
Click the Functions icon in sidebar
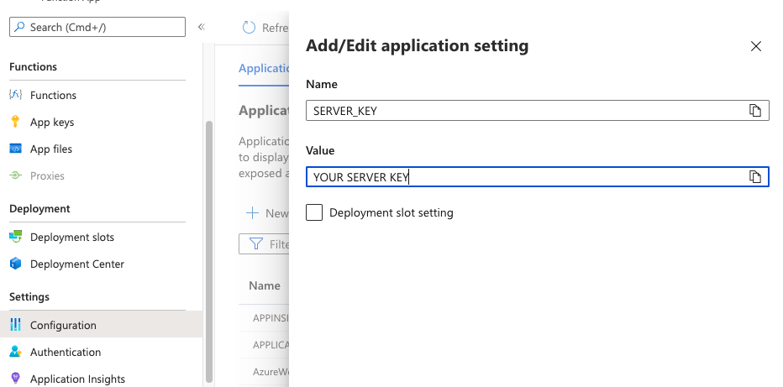coord(15,95)
